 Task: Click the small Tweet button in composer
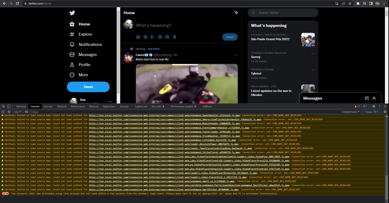point(230,37)
